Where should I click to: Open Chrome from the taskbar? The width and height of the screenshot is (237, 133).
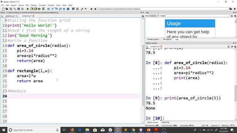pyautogui.click(x=133, y=130)
